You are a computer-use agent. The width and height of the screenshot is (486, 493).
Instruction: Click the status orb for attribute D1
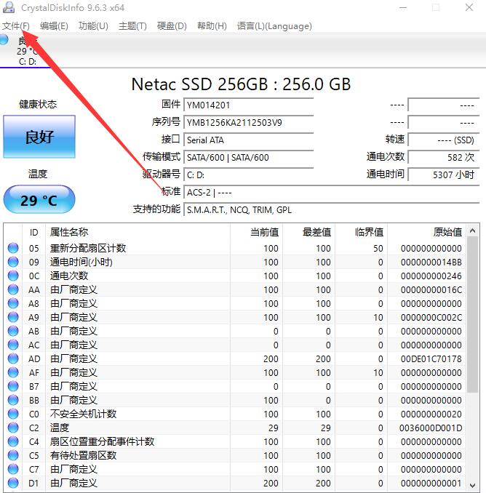(x=13, y=484)
